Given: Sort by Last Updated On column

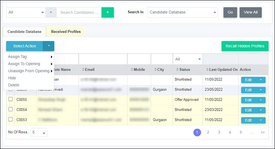Looking at the screenshot, I should pos(222,70).
